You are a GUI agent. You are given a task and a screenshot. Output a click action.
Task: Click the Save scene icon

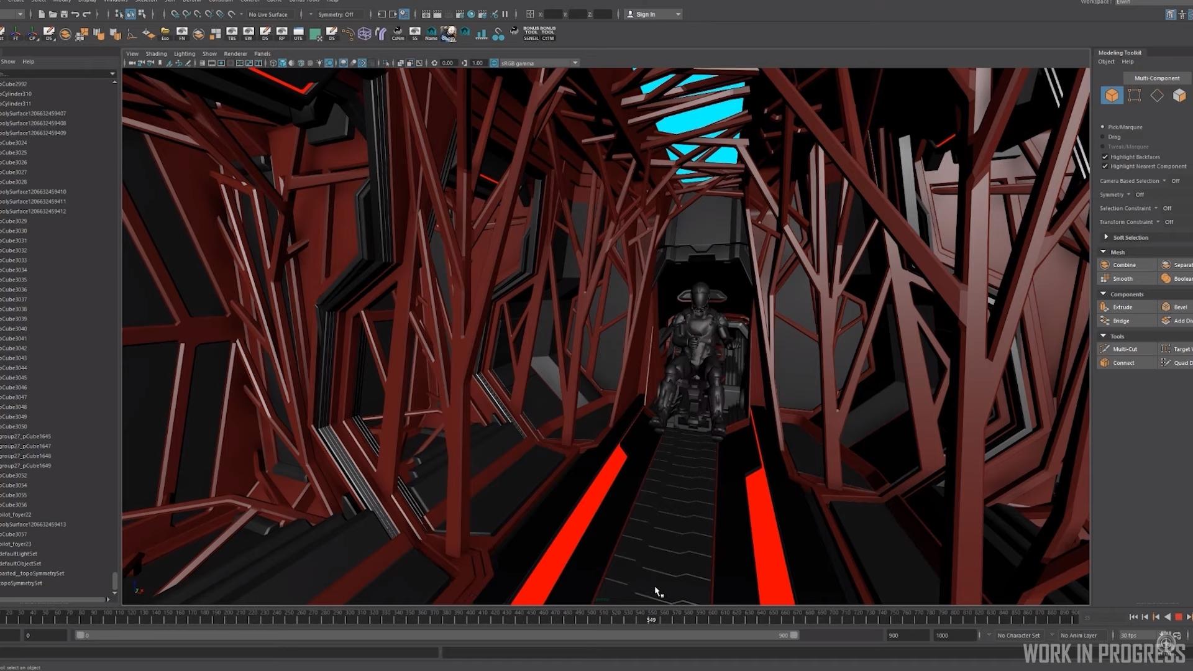point(64,14)
